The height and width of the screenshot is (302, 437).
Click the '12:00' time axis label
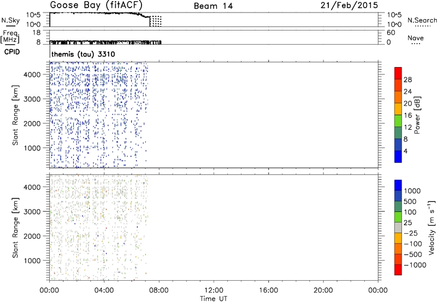(x=214, y=291)
